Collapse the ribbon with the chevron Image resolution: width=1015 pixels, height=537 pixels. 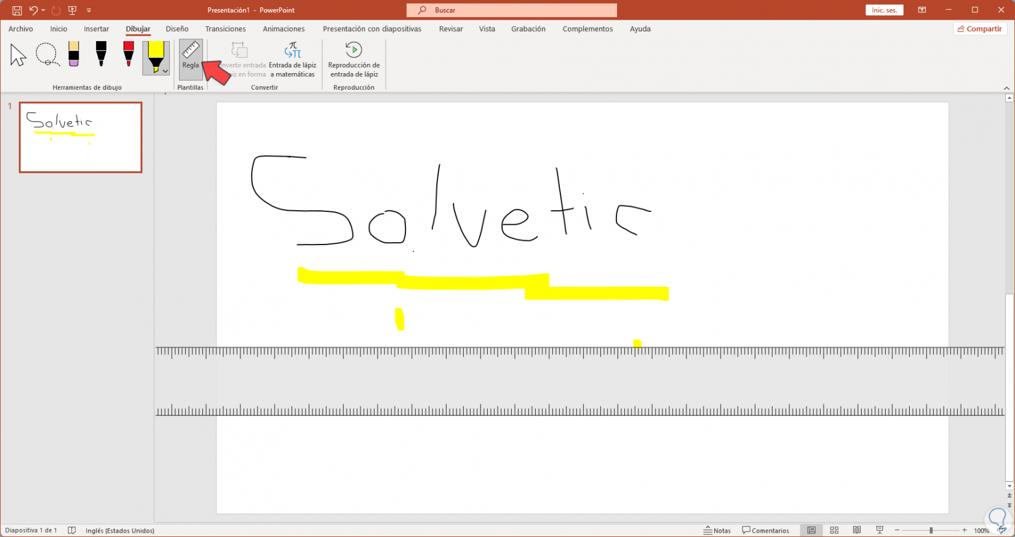[x=1006, y=88]
